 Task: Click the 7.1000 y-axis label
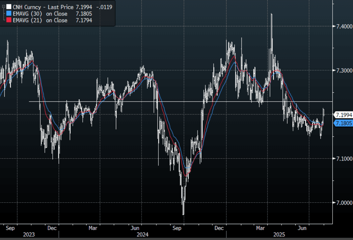[343, 159]
